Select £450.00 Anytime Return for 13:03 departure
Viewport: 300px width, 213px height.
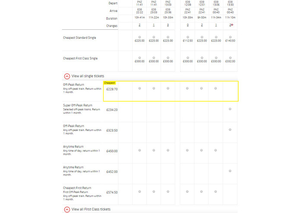(168, 150)
